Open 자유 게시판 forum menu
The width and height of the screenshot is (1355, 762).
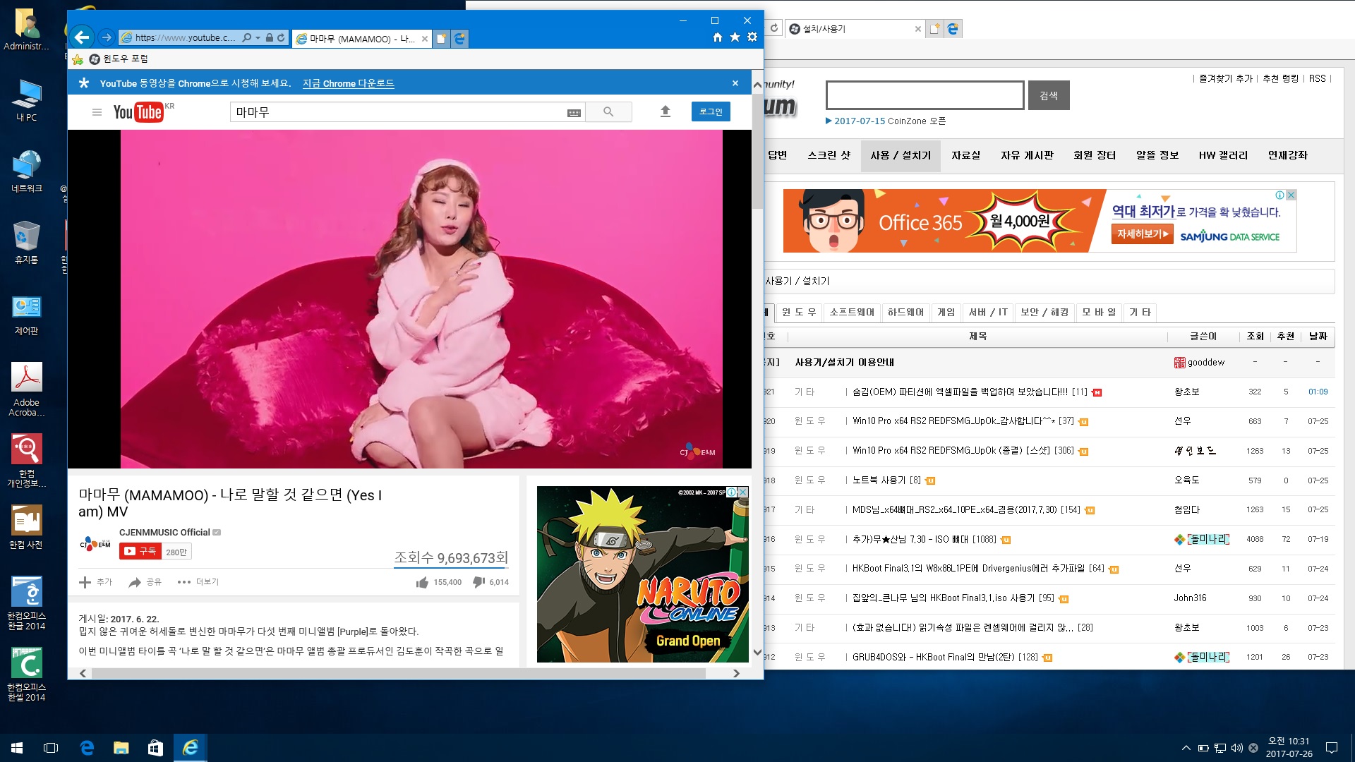pos(1027,155)
